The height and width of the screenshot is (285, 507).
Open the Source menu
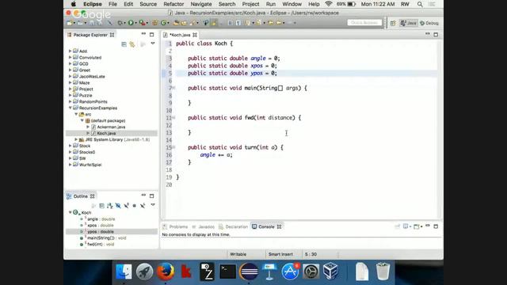[x=148, y=4]
